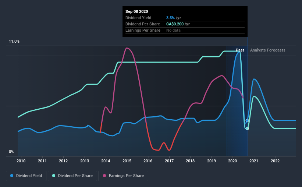The width and height of the screenshot is (302, 187).
Task: Click the Sep 08 2020 tooltip date
Action: tap(137, 11)
